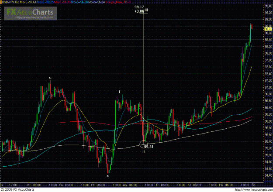Select the wave c label
The image size is (273, 192).
point(50,78)
